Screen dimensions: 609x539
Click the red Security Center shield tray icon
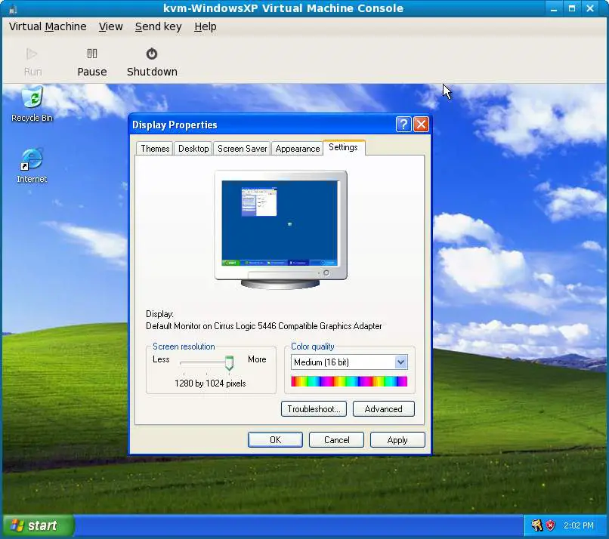pos(551,525)
